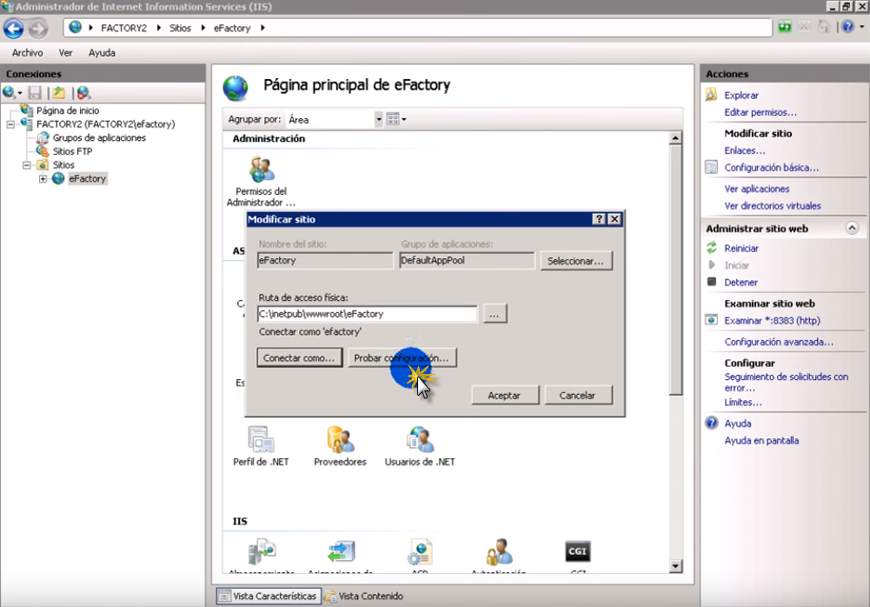Switch to the Vista Contenido tab
The width and height of the screenshot is (870, 607).
[x=363, y=596]
